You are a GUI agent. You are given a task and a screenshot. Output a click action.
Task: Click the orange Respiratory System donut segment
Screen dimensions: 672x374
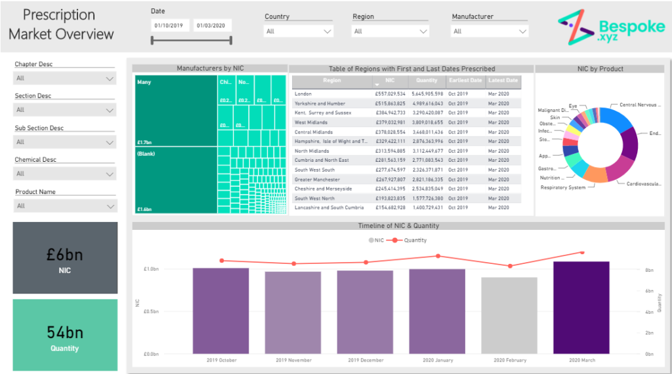click(x=595, y=174)
